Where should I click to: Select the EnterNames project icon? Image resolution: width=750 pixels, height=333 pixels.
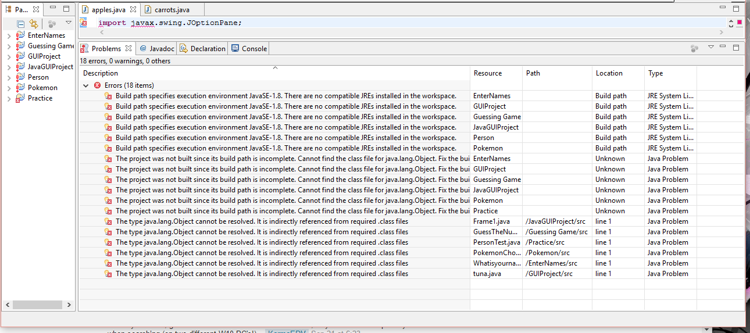click(20, 35)
